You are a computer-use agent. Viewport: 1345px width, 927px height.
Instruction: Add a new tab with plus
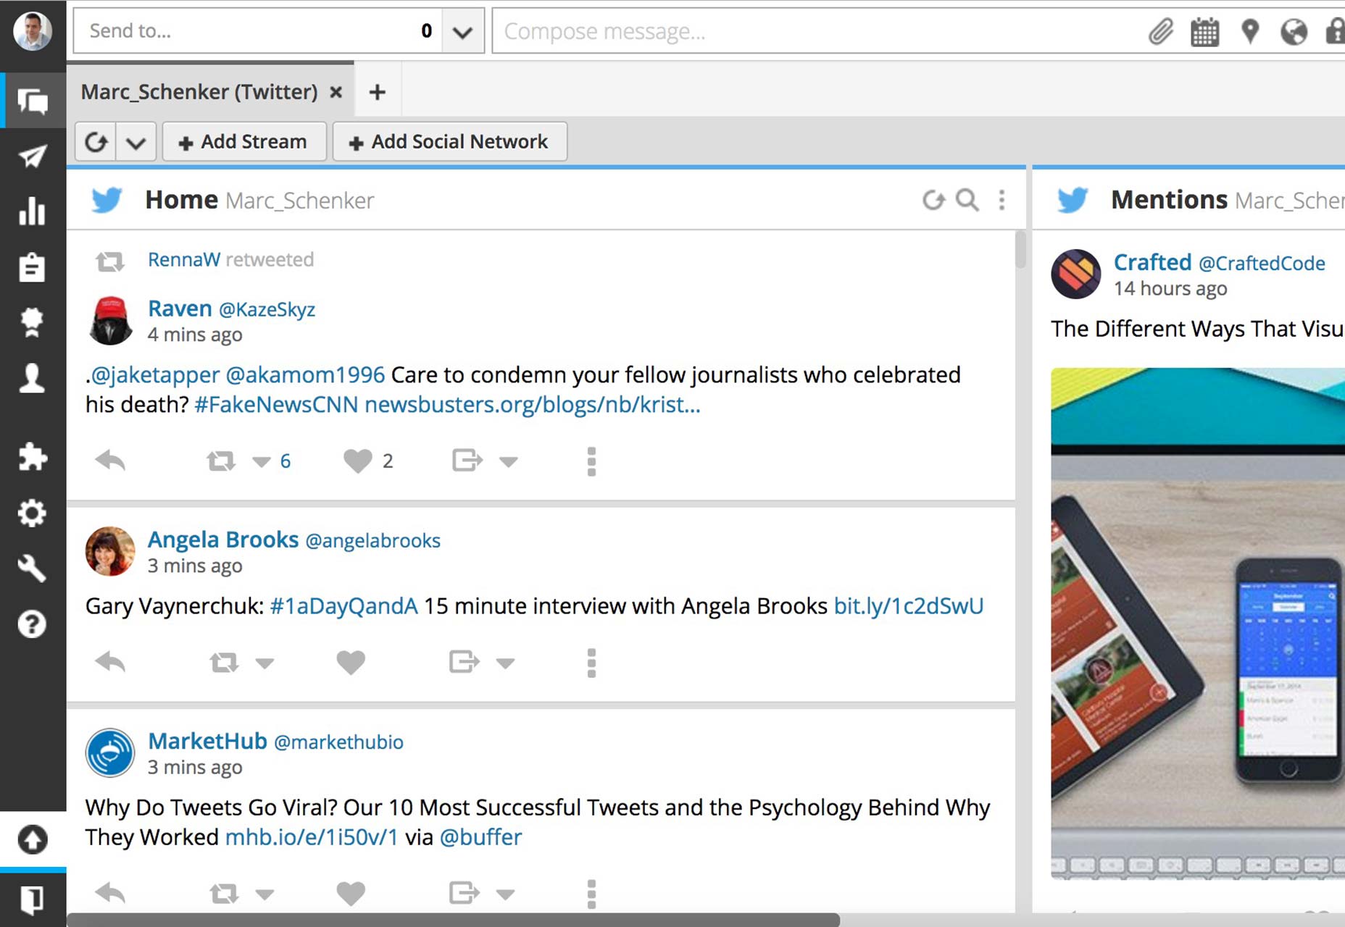pyautogui.click(x=377, y=92)
